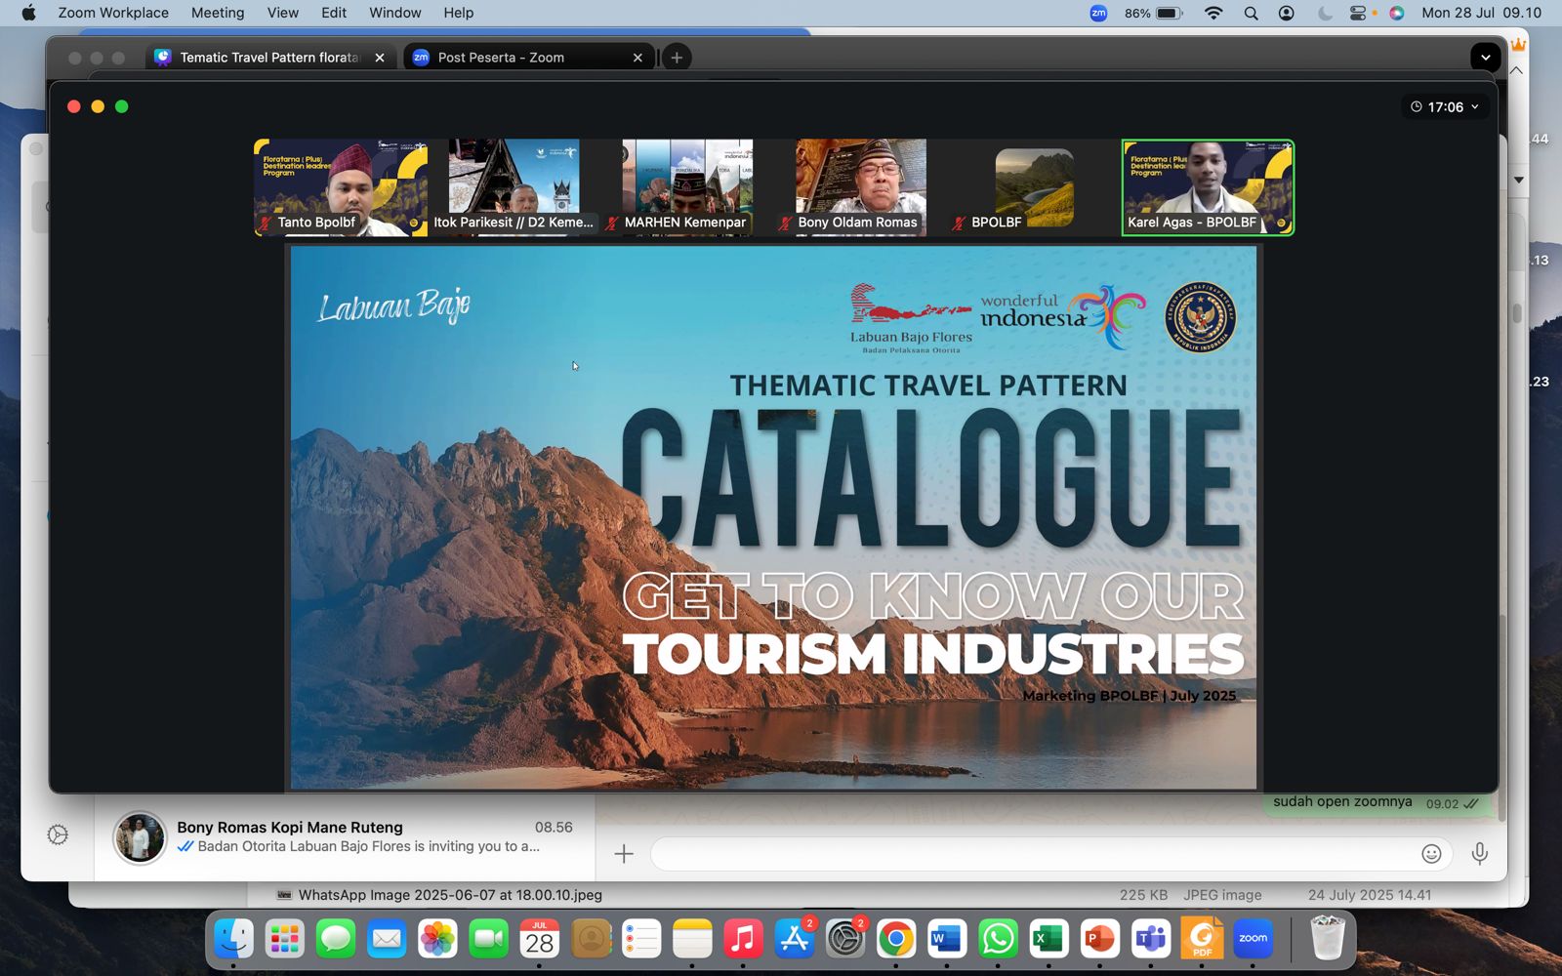
Task: Launch Photos from the dock
Action: coord(437,940)
